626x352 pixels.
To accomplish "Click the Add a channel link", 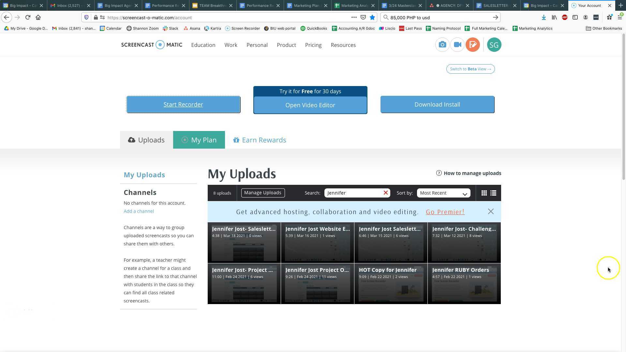I will click(x=139, y=211).
